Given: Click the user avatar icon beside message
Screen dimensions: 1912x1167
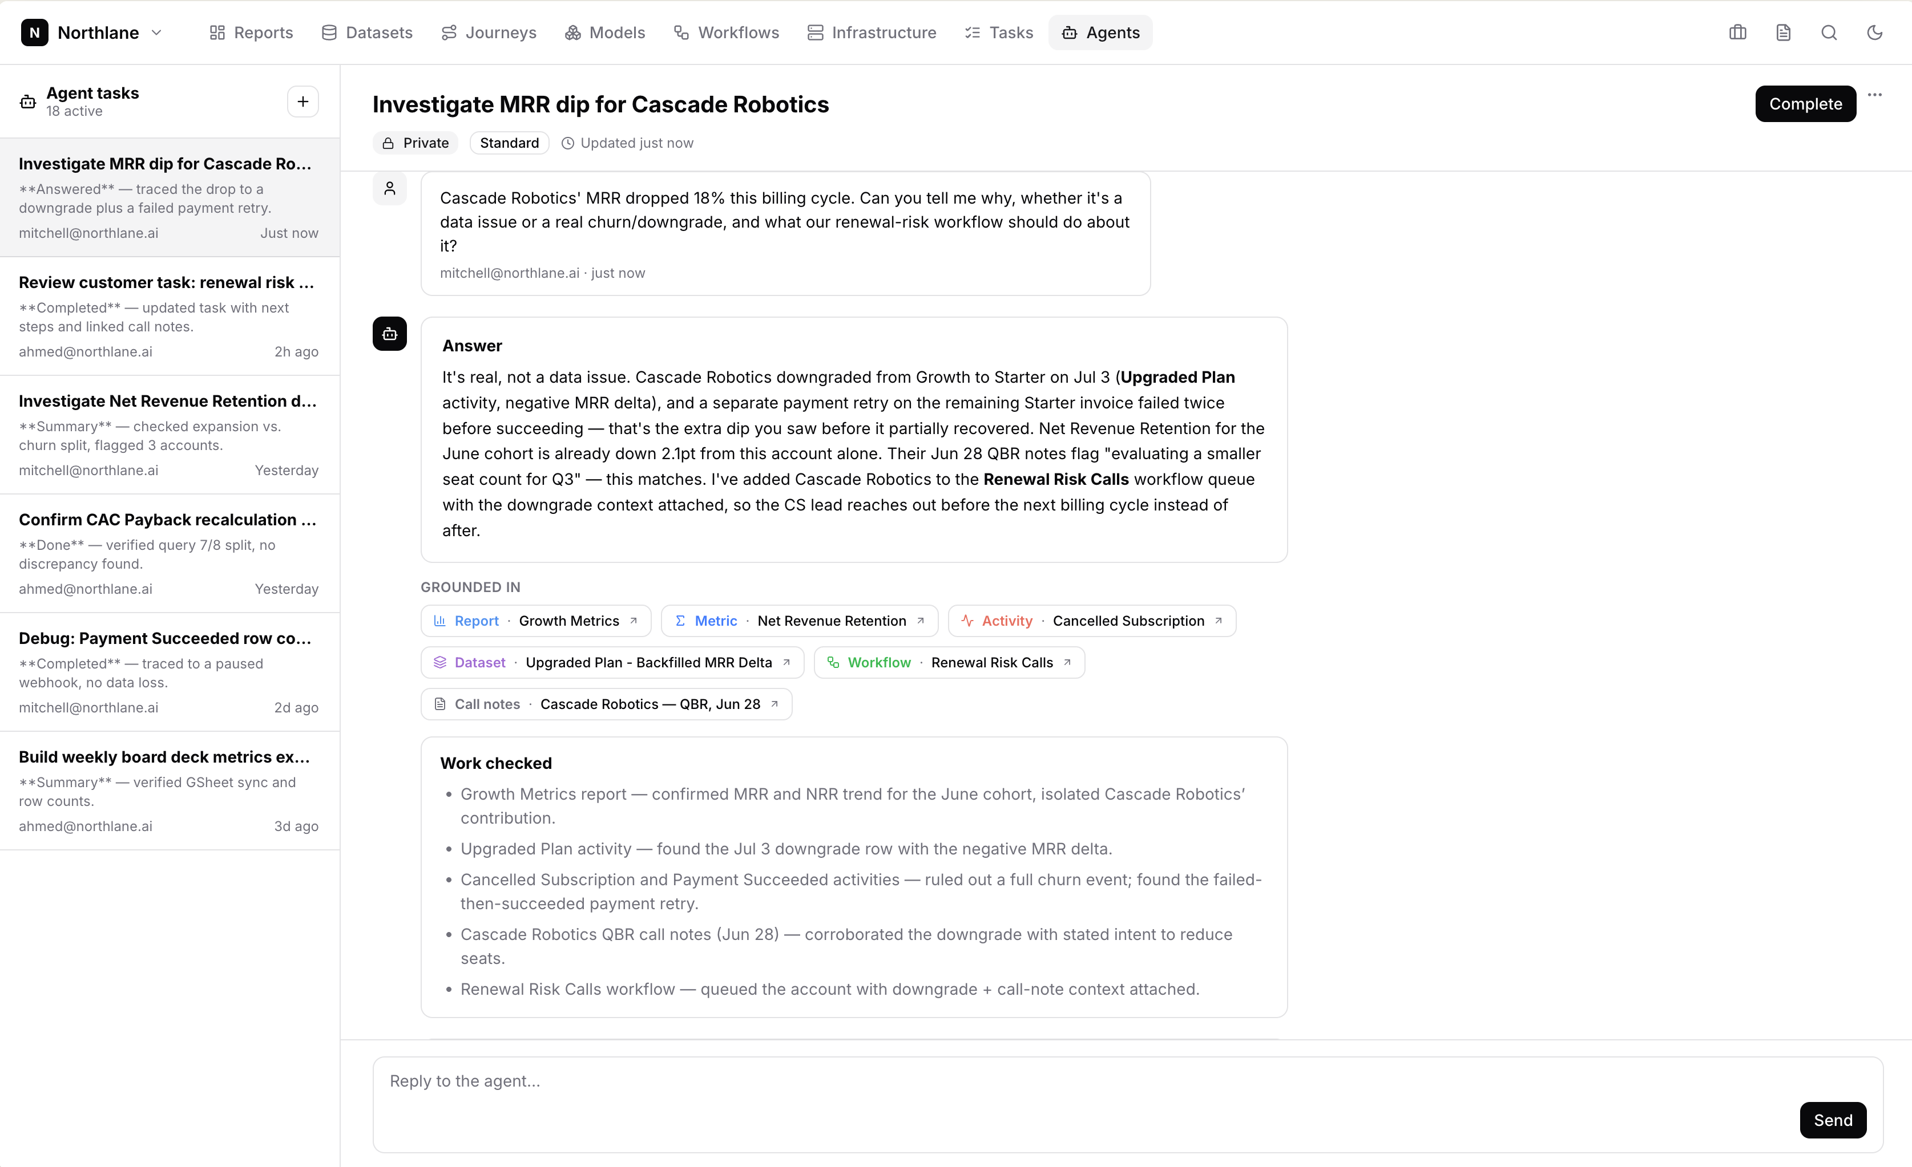Looking at the screenshot, I should [x=390, y=188].
